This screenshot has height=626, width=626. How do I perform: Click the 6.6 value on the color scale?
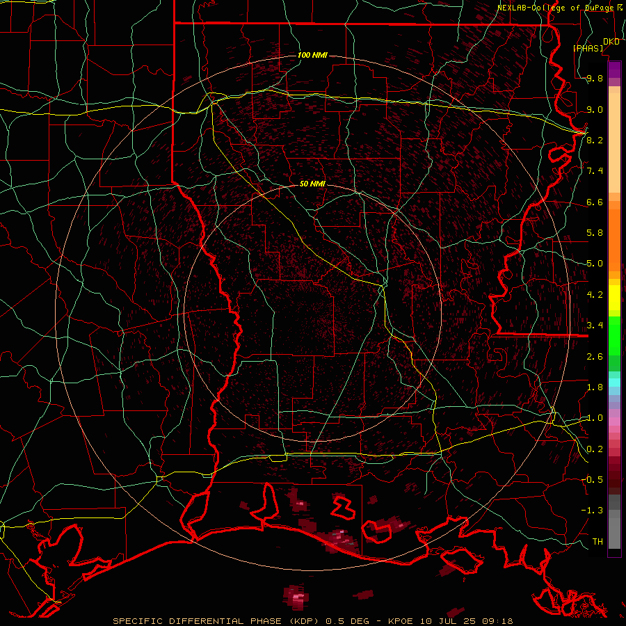pos(595,202)
